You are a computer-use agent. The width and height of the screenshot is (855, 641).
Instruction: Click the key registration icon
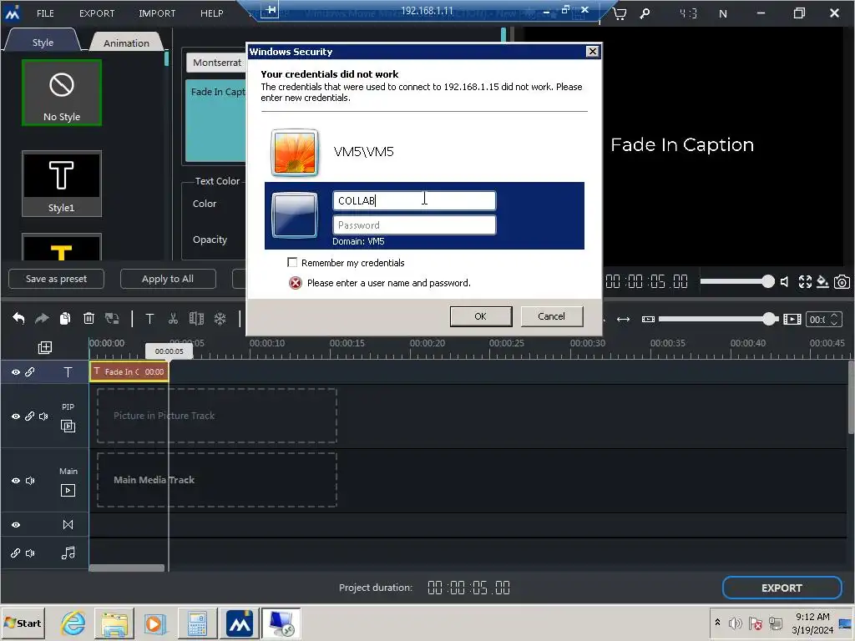645,13
